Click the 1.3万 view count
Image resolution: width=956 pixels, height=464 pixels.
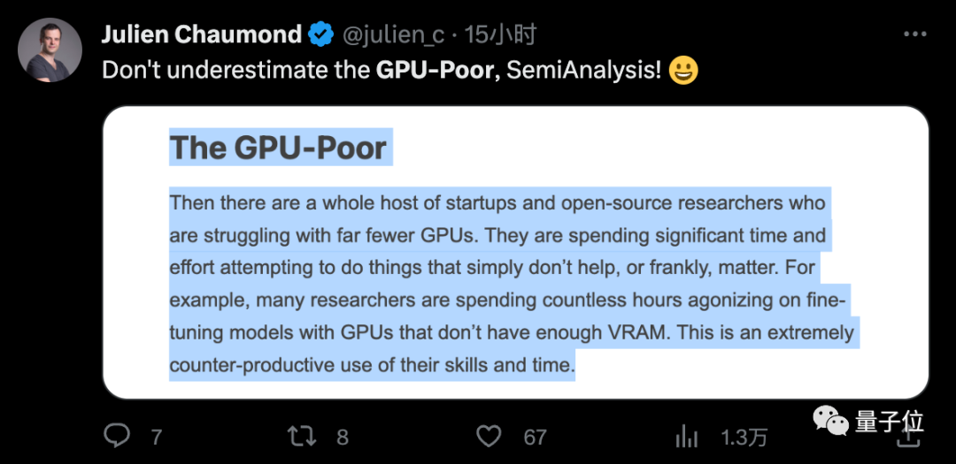point(744,436)
